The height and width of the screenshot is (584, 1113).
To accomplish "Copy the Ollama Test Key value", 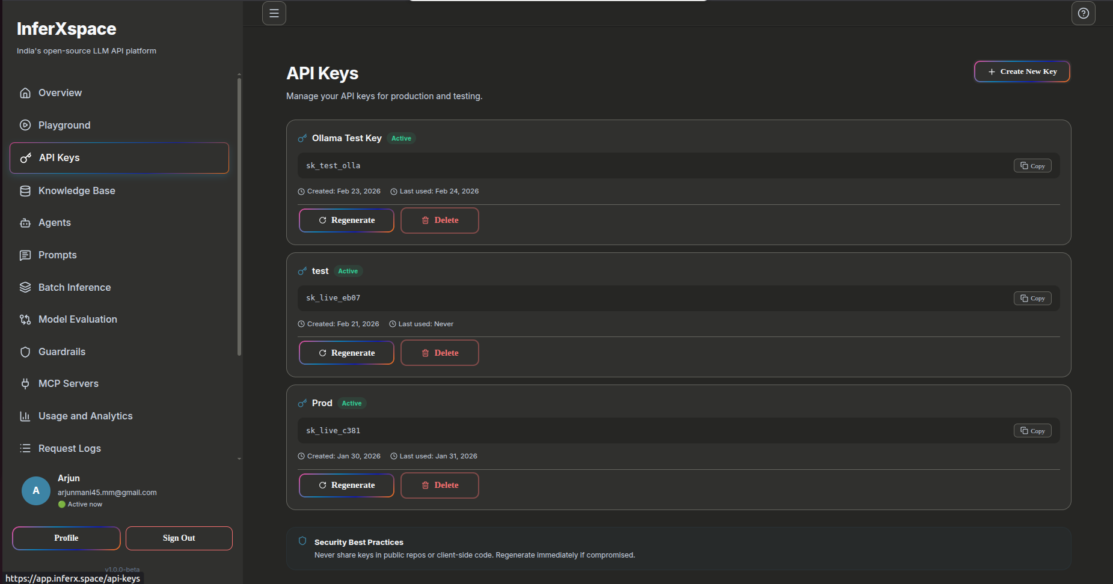I will point(1032,165).
